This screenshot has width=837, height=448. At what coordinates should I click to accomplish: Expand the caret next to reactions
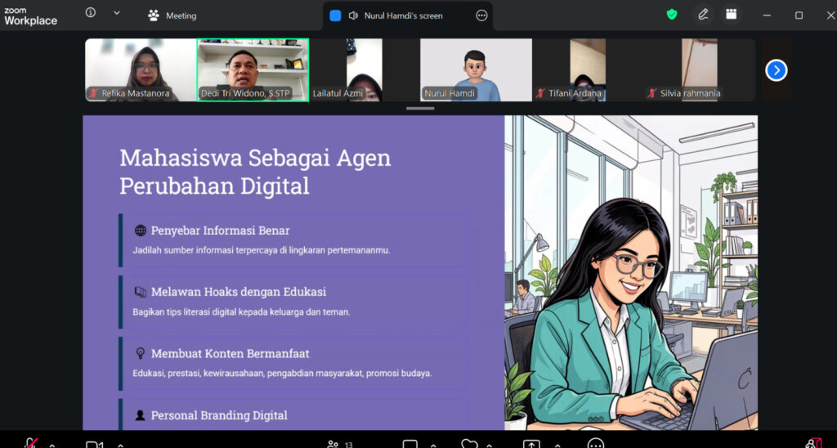[x=489, y=445]
